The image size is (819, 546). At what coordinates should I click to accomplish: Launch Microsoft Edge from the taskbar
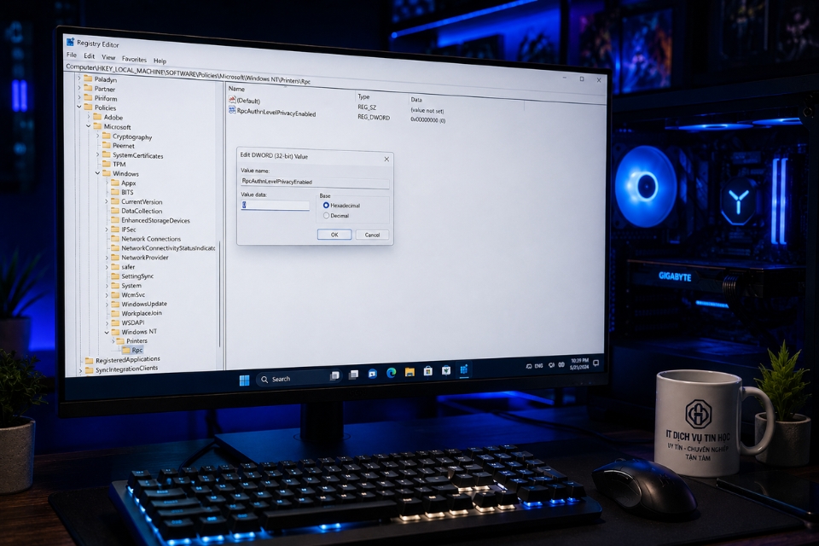pos(391,373)
